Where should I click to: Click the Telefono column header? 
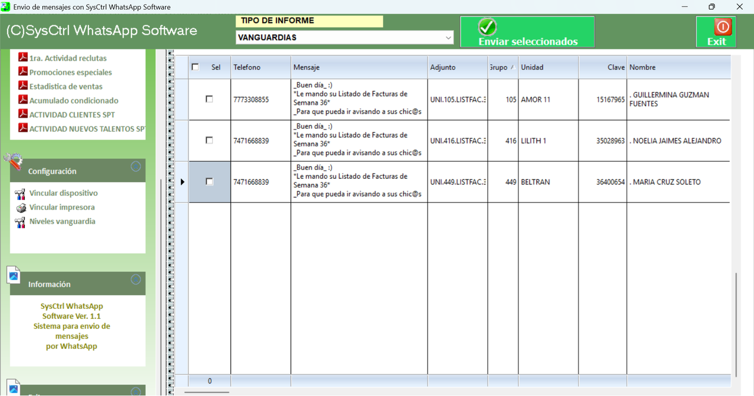(x=261, y=67)
